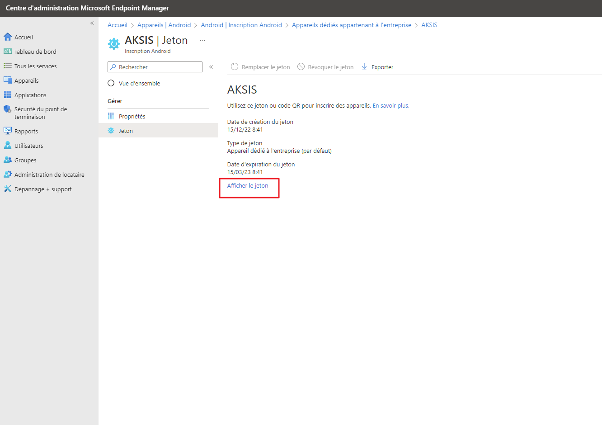Click the Tous les services list icon
The height and width of the screenshot is (425, 602).
[x=8, y=66]
